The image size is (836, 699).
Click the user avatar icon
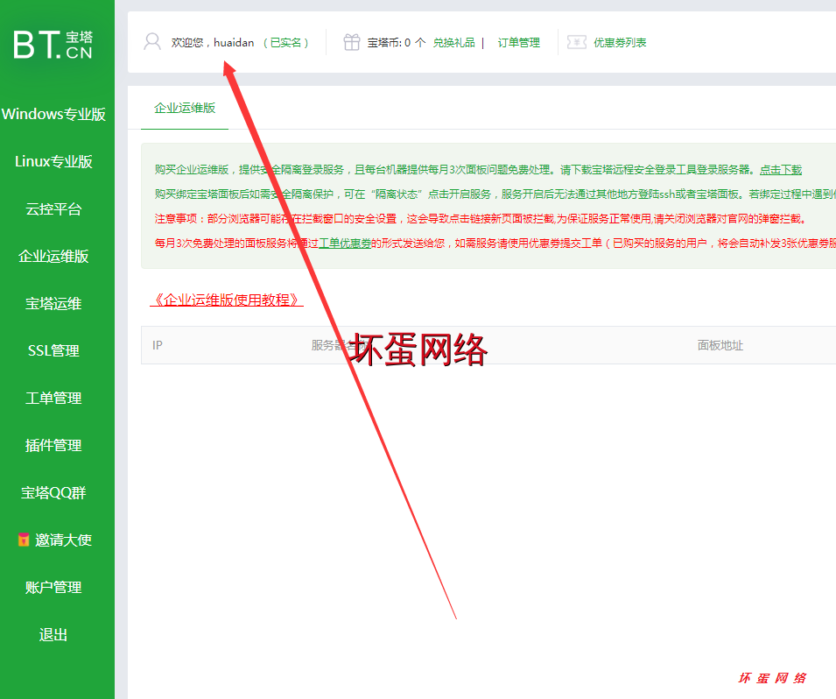[152, 42]
